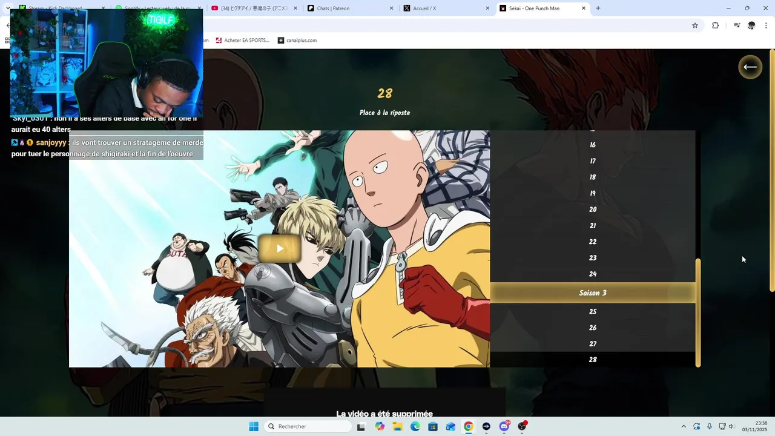This screenshot has width=775, height=436.
Task: Open the volume tray icon
Action: (731, 426)
